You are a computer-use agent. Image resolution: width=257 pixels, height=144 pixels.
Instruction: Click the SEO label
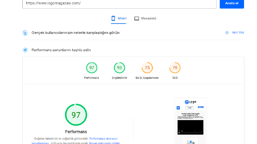click(175, 78)
